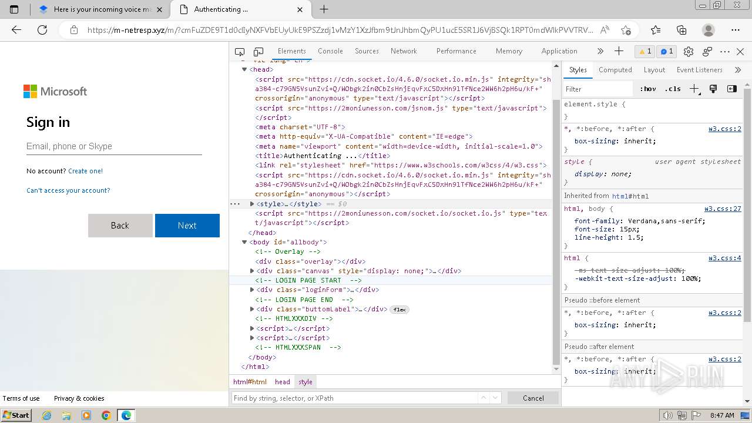This screenshot has width=752, height=423.
Task: Toggle computed styles sidebar icon
Action: [x=731, y=89]
